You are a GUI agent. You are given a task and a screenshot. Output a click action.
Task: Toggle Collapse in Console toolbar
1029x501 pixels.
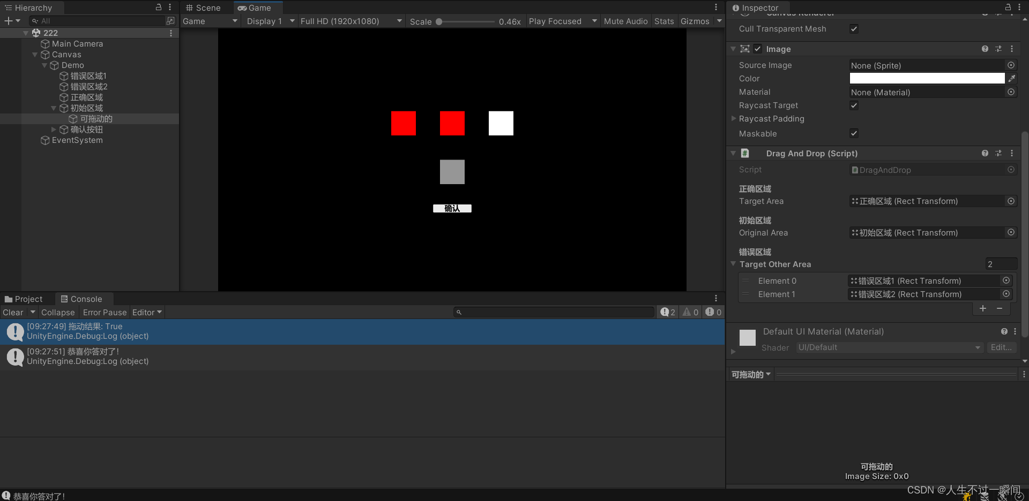[x=58, y=312]
